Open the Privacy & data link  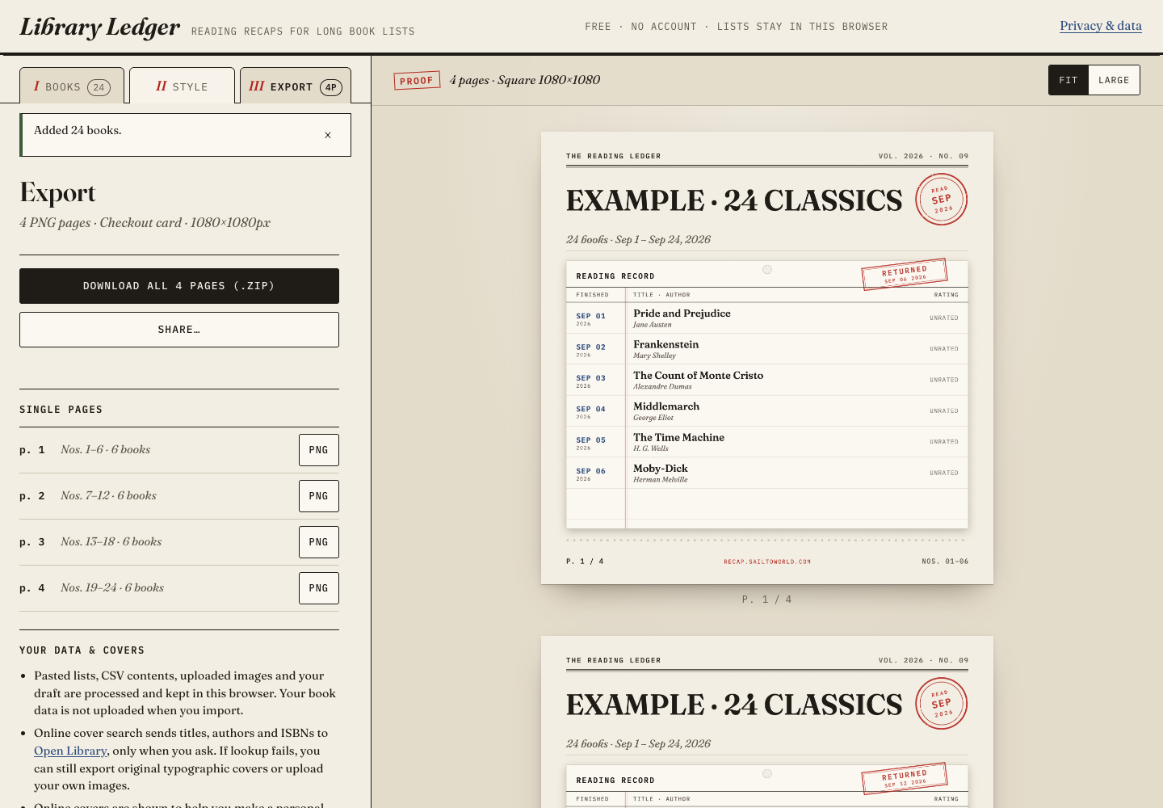(1101, 26)
